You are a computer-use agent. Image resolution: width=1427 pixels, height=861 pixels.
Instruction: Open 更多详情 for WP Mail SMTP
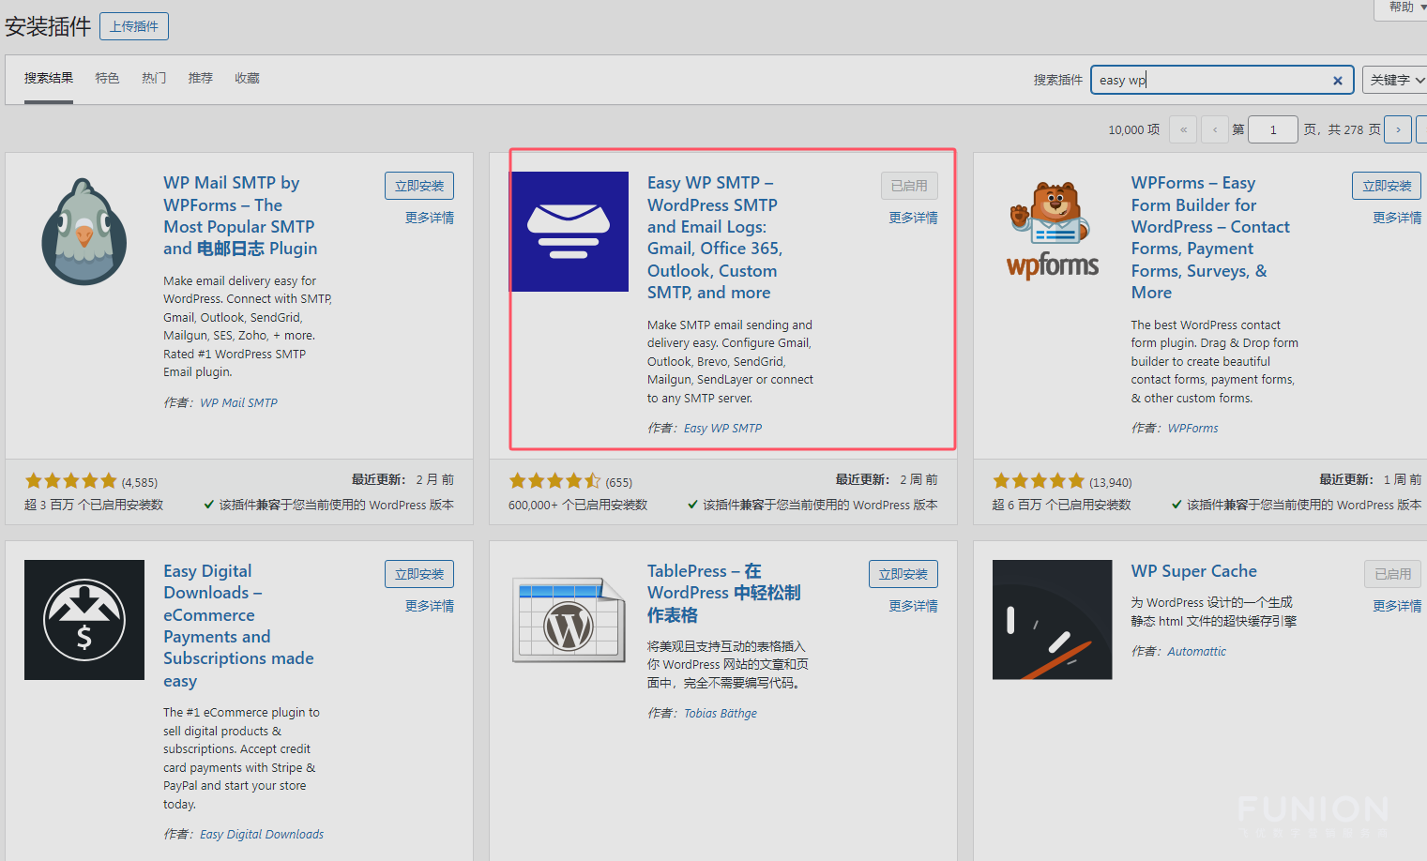coord(430,218)
